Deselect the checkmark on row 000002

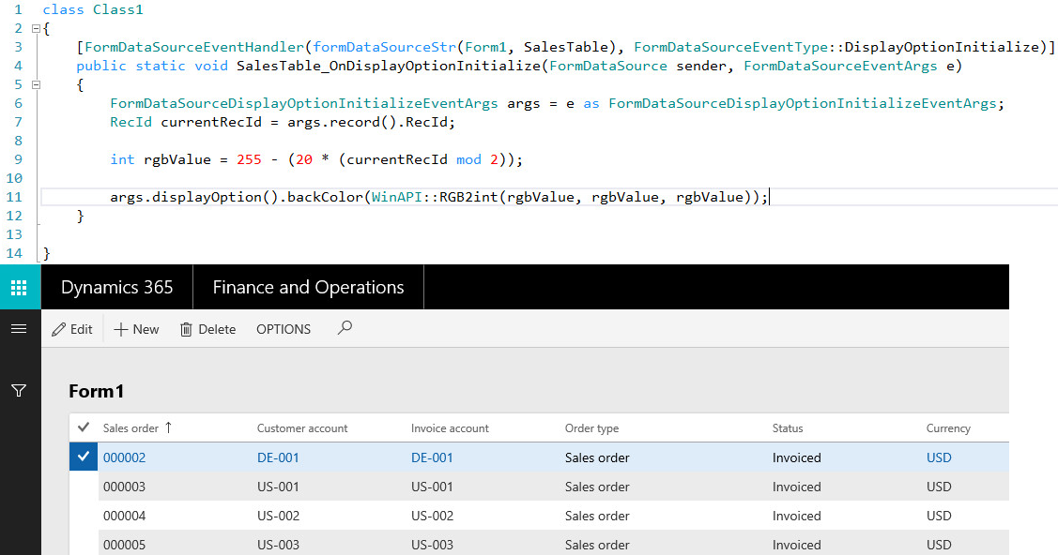(x=84, y=457)
